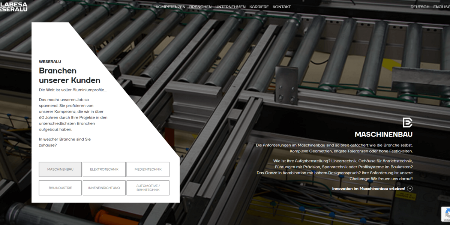Click the Alabesa Weseralu logo
The width and height of the screenshot is (450, 225).
pyautogui.click(x=13, y=6)
